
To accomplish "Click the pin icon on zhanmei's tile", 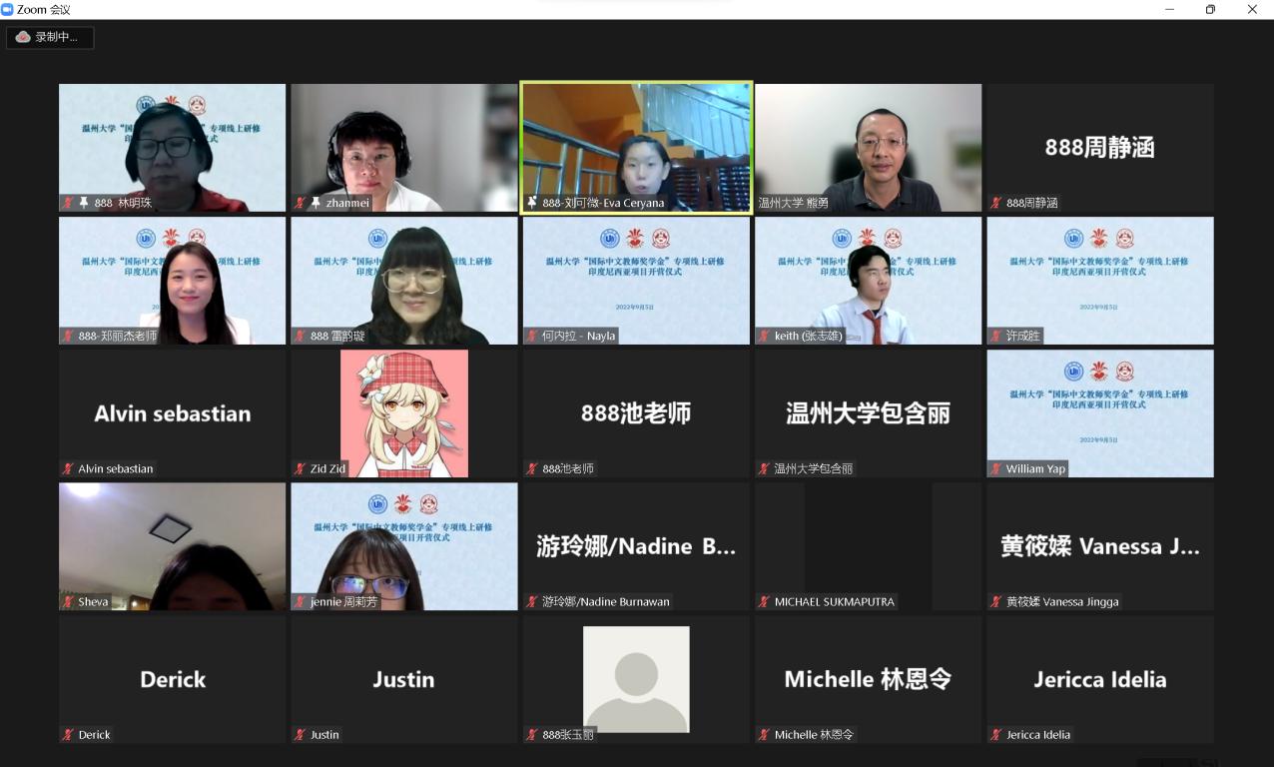I will (316, 203).
